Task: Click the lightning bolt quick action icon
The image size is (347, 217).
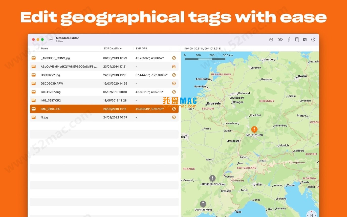Action: coord(289,39)
